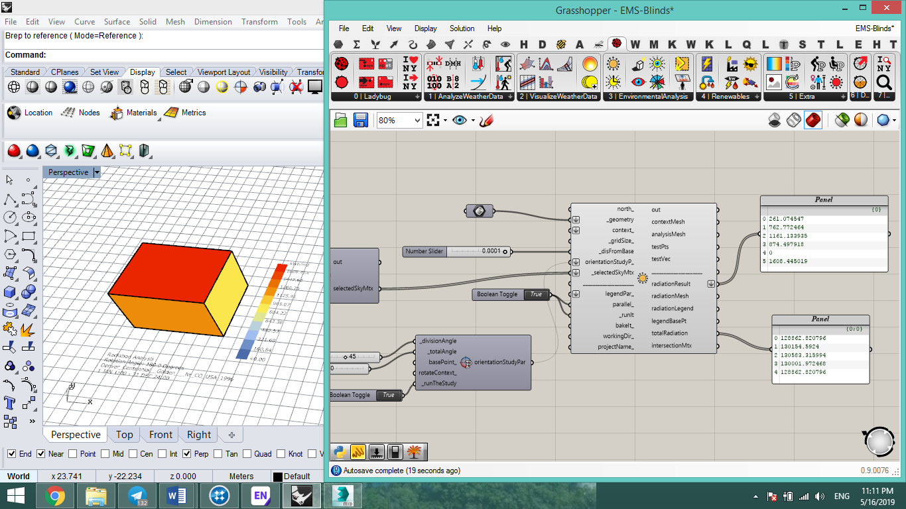The height and width of the screenshot is (509, 906).
Task: Switch to the Front viewport tab
Action: click(161, 435)
